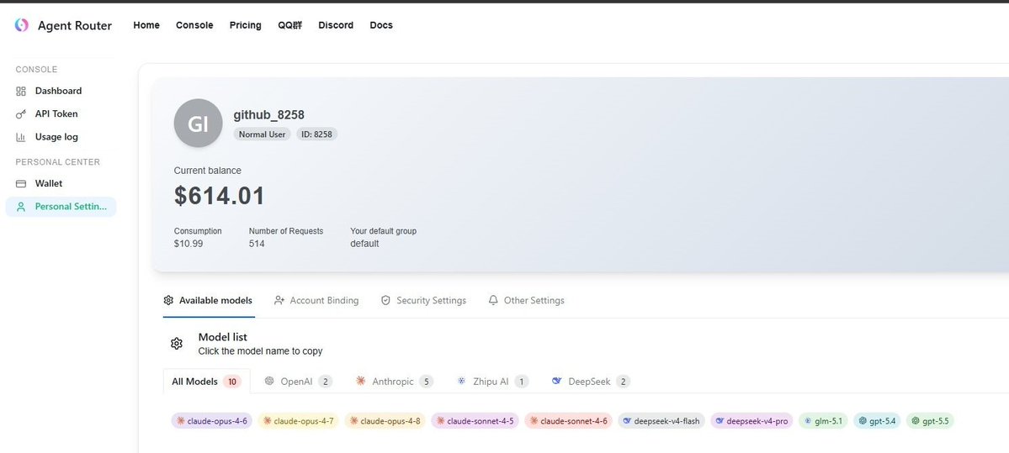The height and width of the screenshot is (453, 1009).
Task: Open Console in the top navigation
Action: tap(194, 25)
